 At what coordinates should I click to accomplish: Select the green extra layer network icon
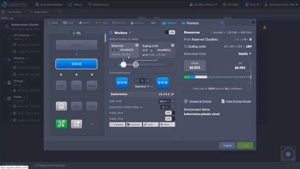pos(61,124)
